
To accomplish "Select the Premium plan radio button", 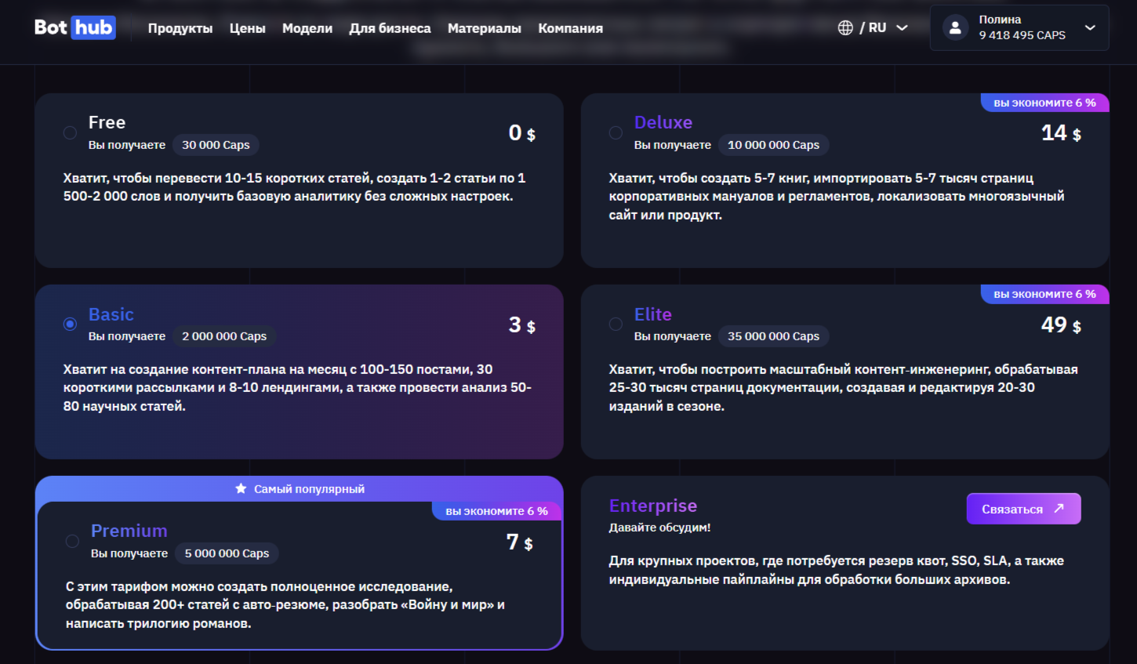I will click(72, 541).
